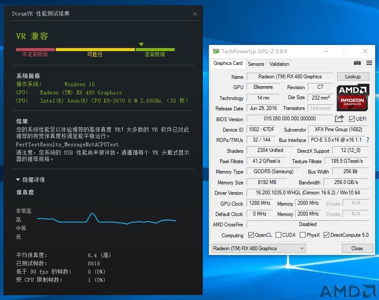The image size is (379, 300).
Task: Click the Windows 10 operating system value
Action: coord(80,84)
